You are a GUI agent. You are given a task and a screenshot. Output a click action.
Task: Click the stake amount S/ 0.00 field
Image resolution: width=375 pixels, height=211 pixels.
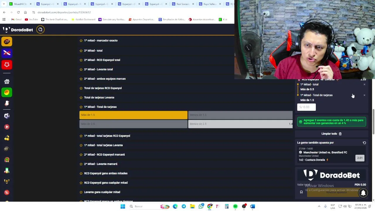pyautogui.click(x=306, y=107)
